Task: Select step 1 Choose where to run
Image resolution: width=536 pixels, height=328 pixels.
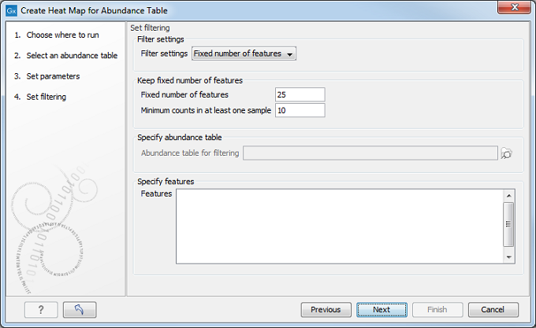Action: pyautogui.click(x=62, y=35)
